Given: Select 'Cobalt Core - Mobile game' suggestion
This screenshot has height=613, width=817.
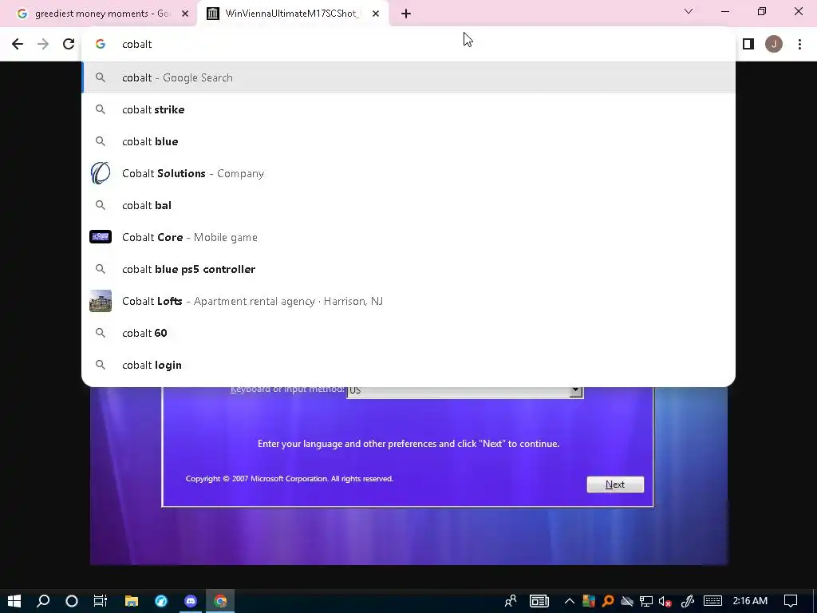Looking at the screenshot, I should click(408, 237).
